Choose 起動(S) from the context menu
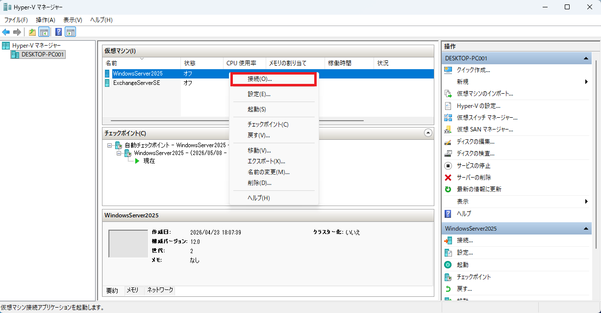Viewport: 601px width, 313px height. (274, 109)
